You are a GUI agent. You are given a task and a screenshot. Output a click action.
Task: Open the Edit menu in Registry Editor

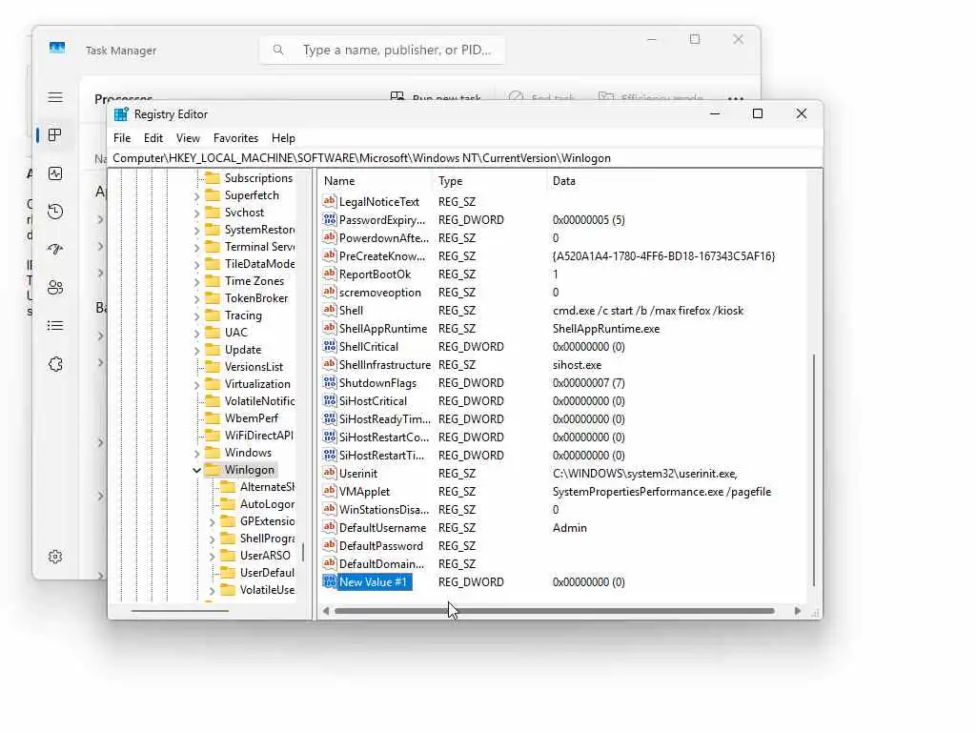(153, 138)
